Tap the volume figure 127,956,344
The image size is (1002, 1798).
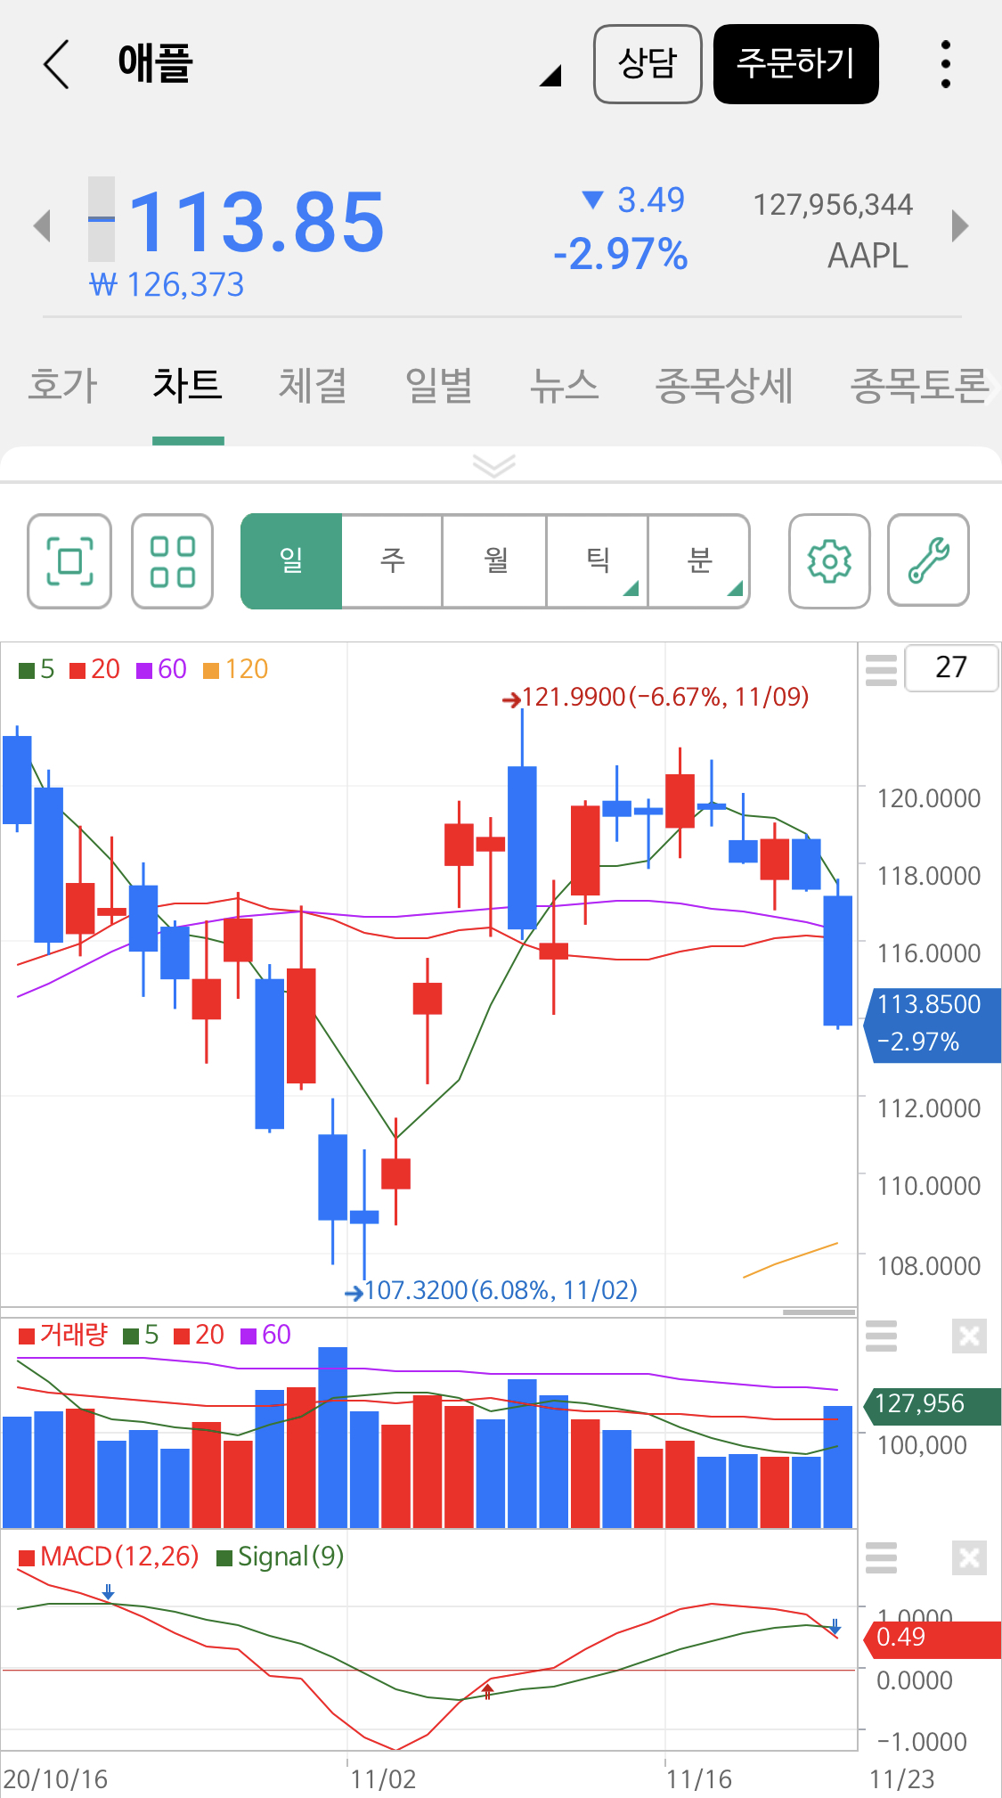point(833,206)
